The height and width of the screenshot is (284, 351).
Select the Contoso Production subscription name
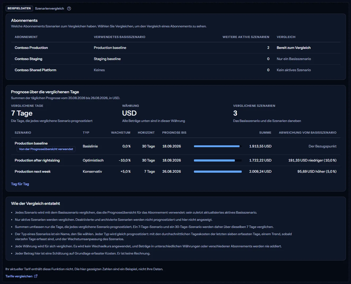[31, 48]
